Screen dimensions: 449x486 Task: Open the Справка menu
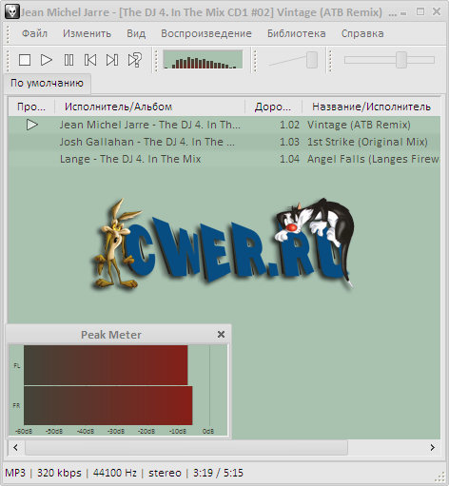[362, 33]
